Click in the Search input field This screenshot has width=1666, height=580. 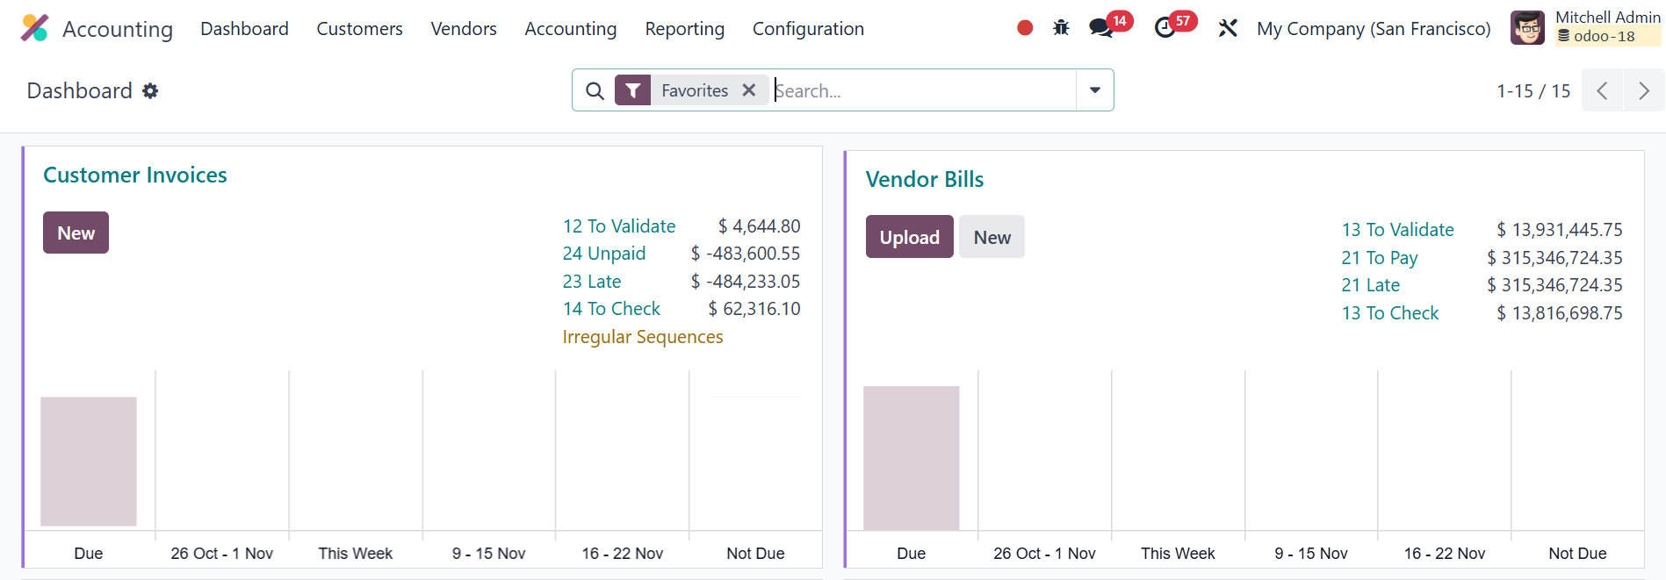coord(922,90)
